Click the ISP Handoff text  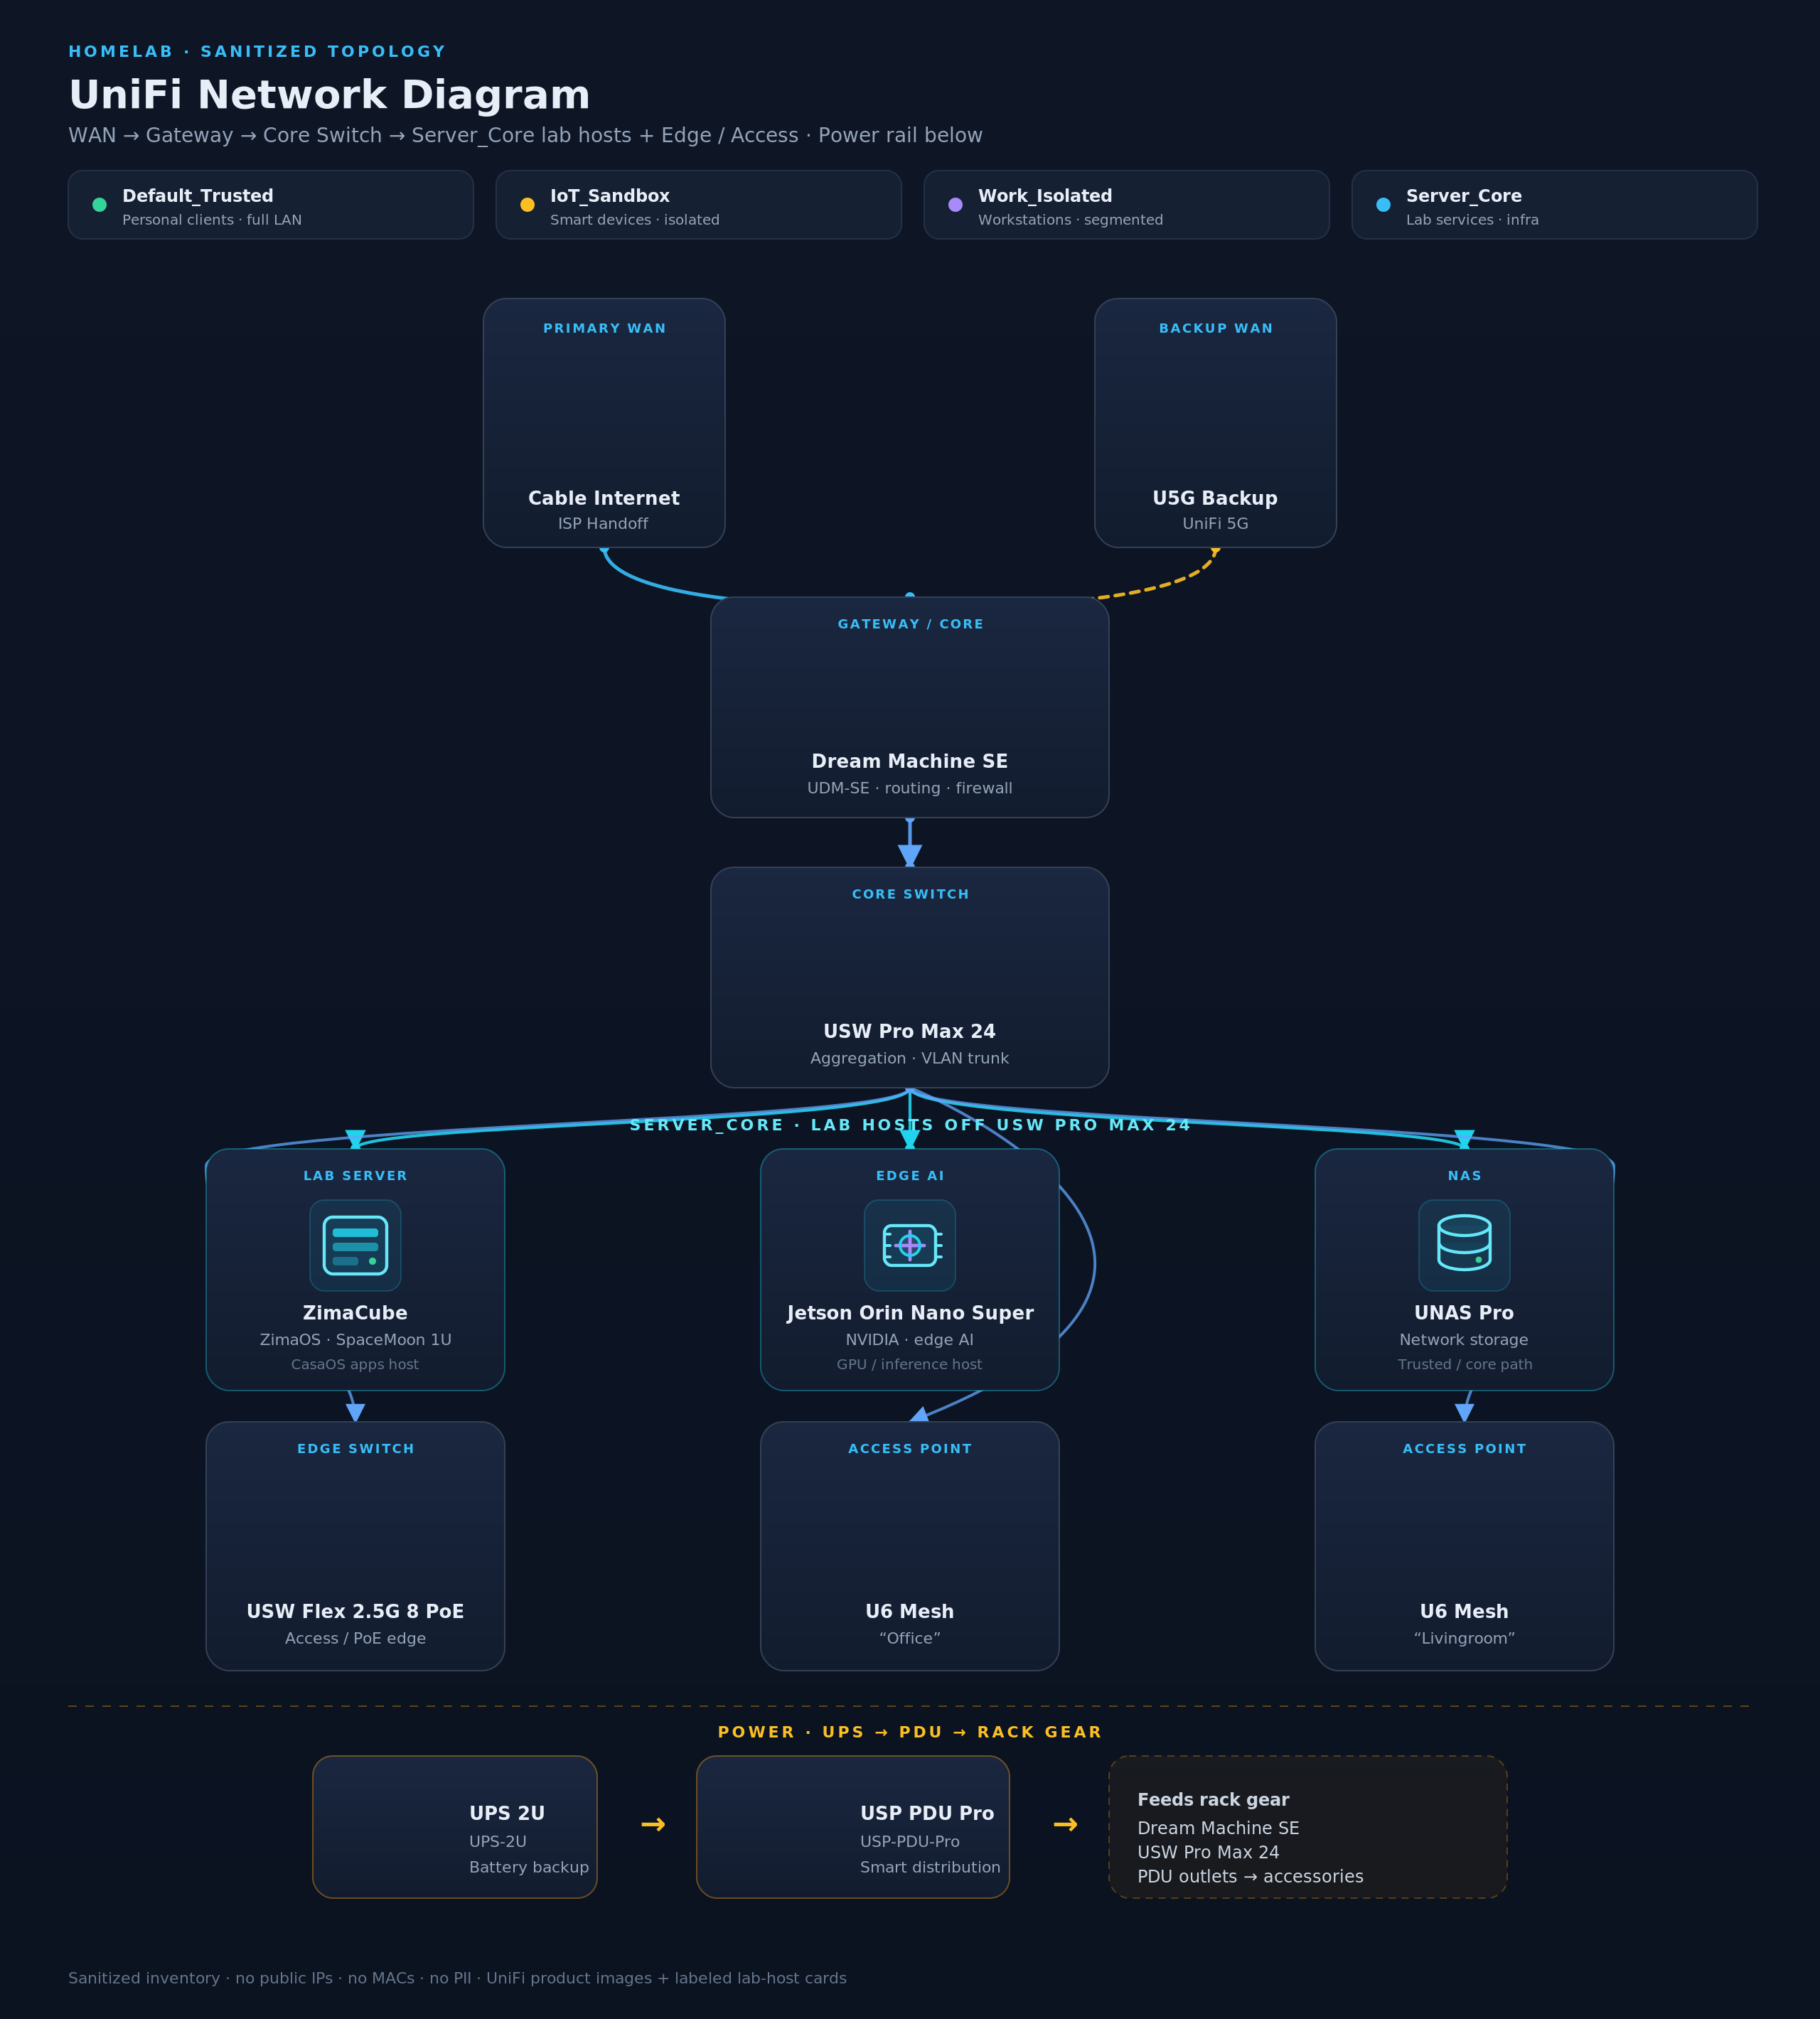[603, 523]
